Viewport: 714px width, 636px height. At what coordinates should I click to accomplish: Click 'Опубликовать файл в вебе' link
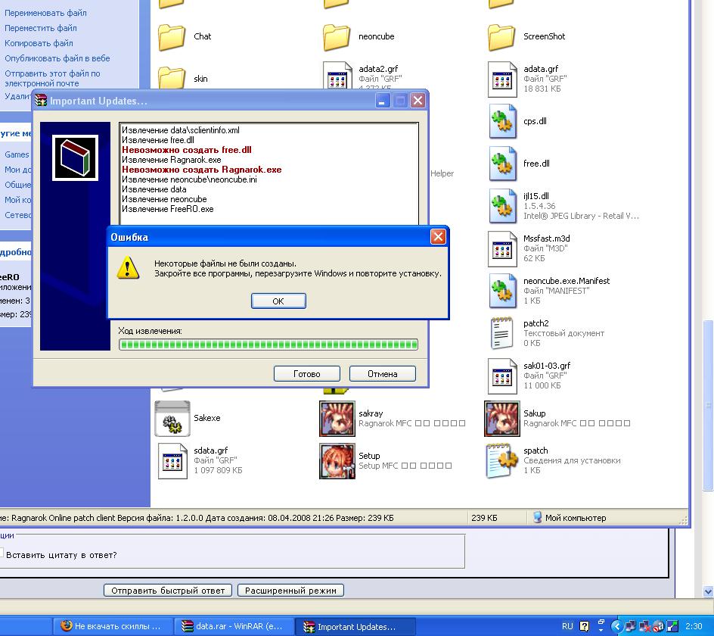pos(57,58)
